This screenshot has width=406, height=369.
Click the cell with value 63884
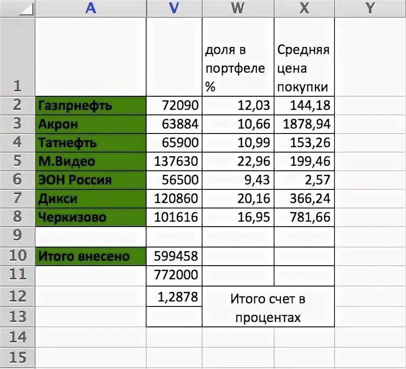coord(174,124)
